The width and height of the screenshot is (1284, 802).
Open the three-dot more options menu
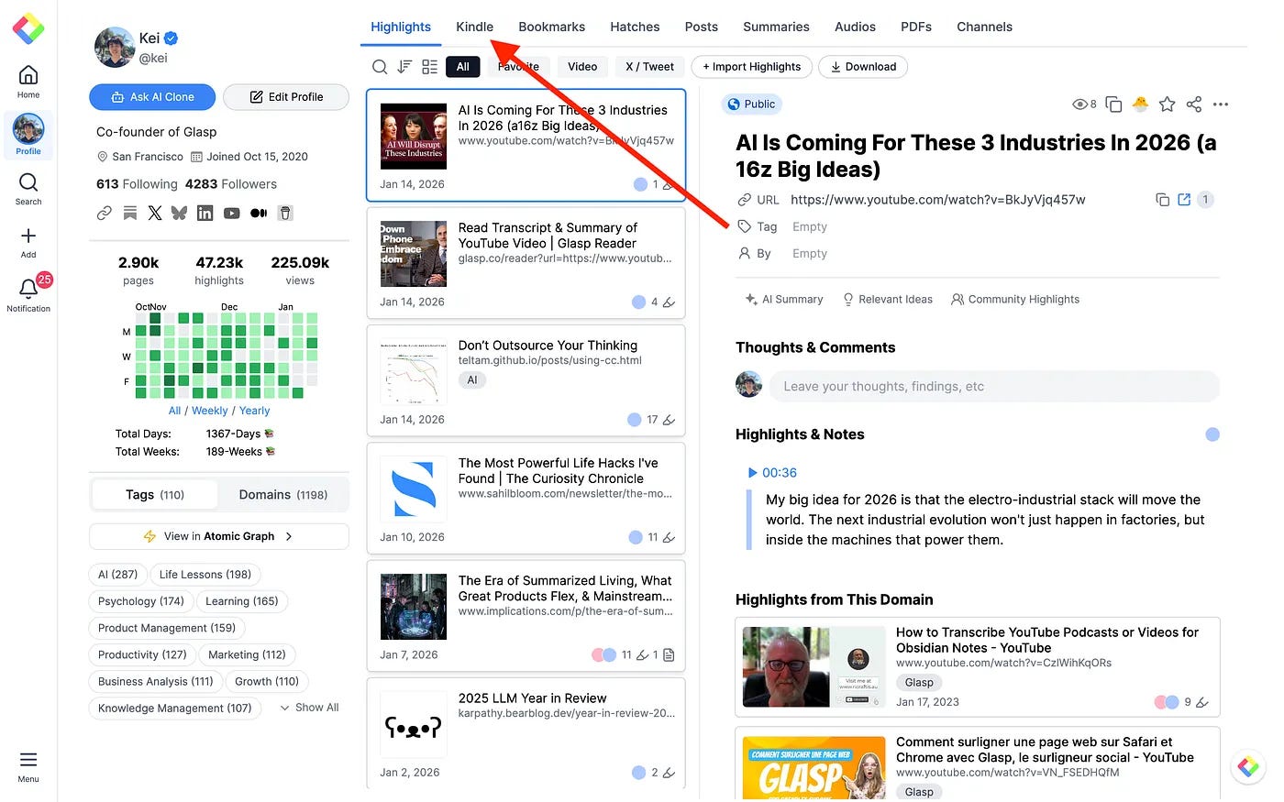coord(1220,104)
